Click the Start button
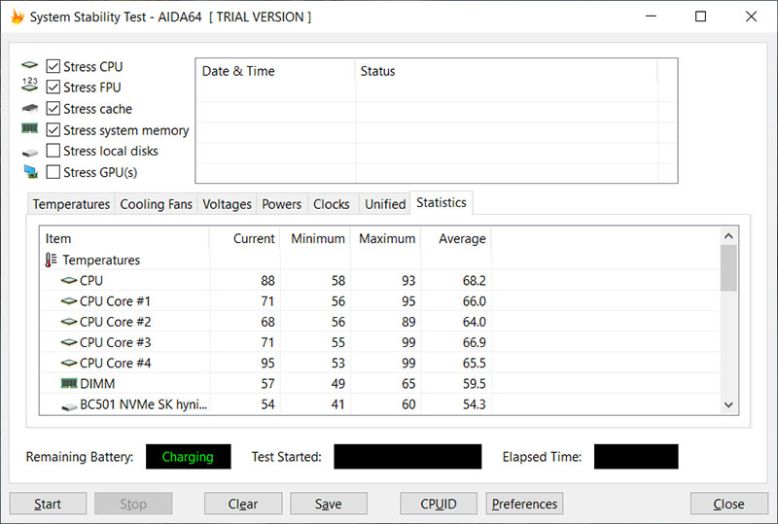Screen dimensions: 778x524 pyautogui.click(x=48, y=504)
